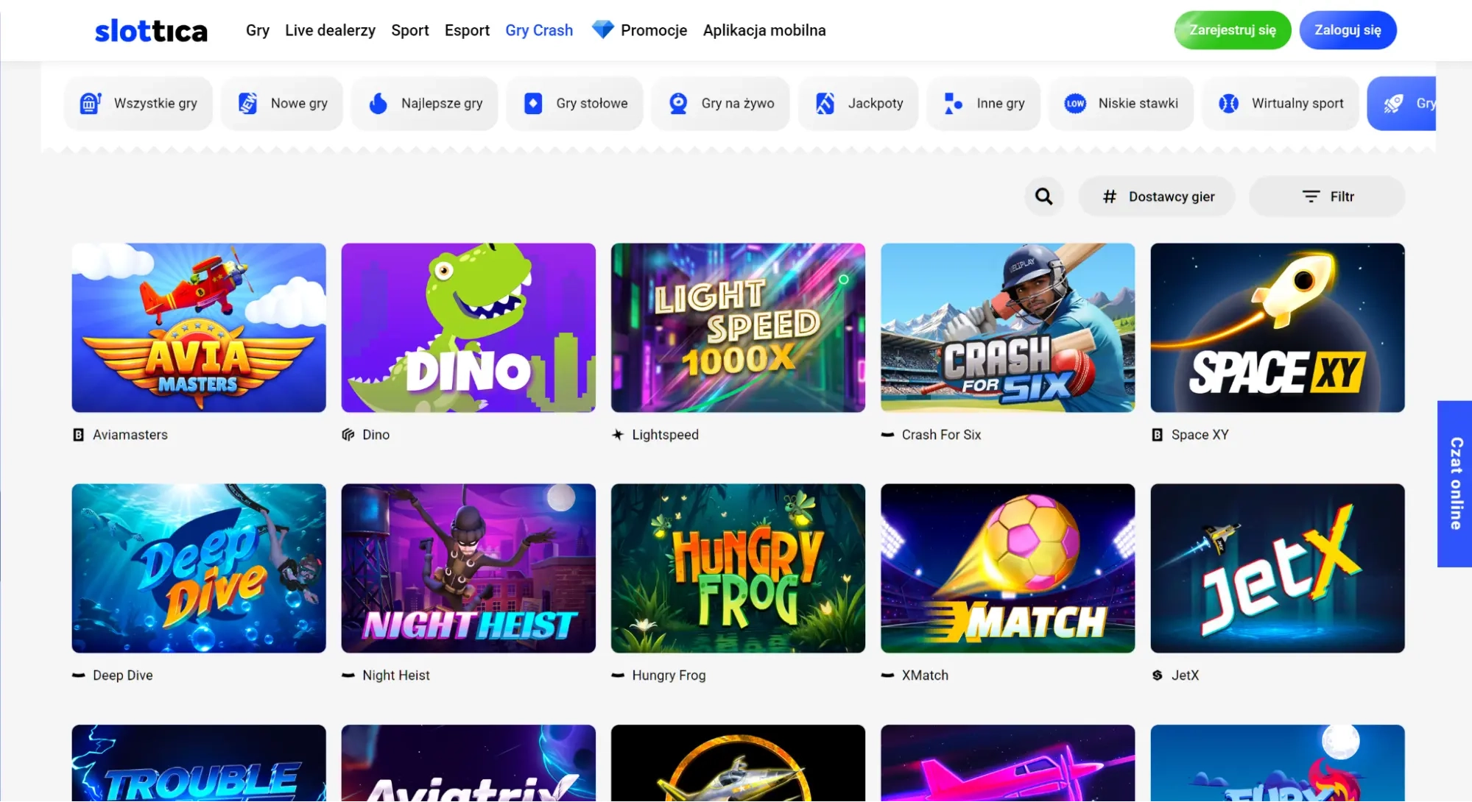Open the Crash For Six thumbnail

1007,327
